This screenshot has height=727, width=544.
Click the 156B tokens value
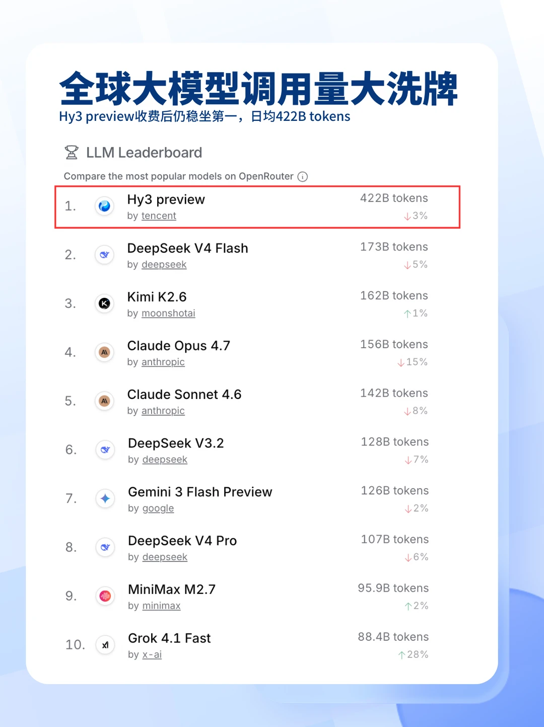pos(394,345)
